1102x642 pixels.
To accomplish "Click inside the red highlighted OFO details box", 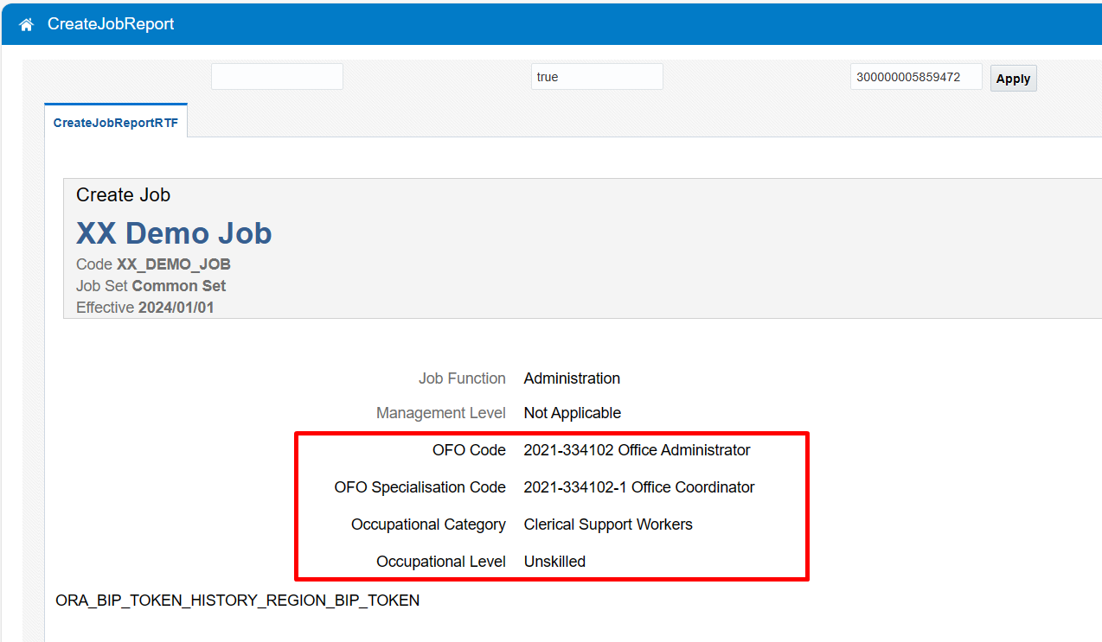I will point(551,505).
